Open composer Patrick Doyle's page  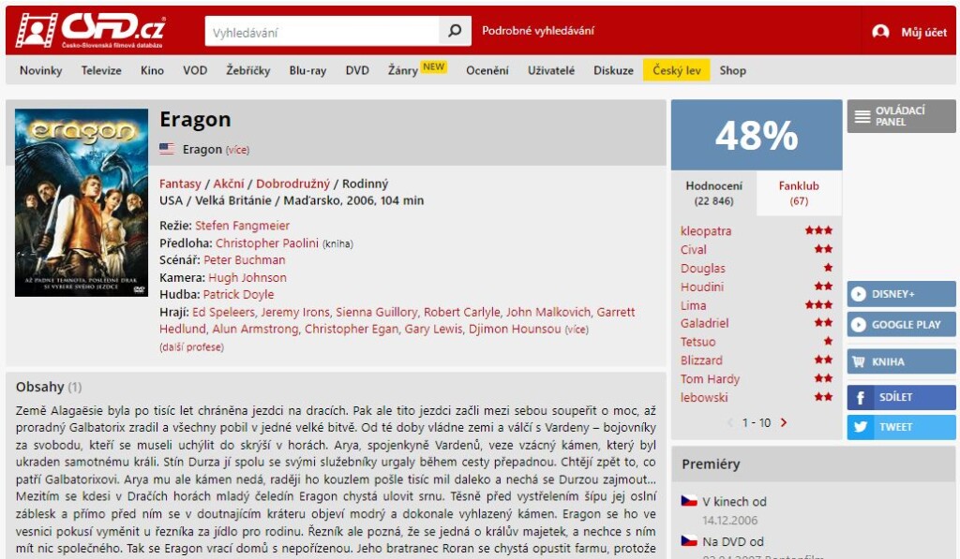[238, 294]
